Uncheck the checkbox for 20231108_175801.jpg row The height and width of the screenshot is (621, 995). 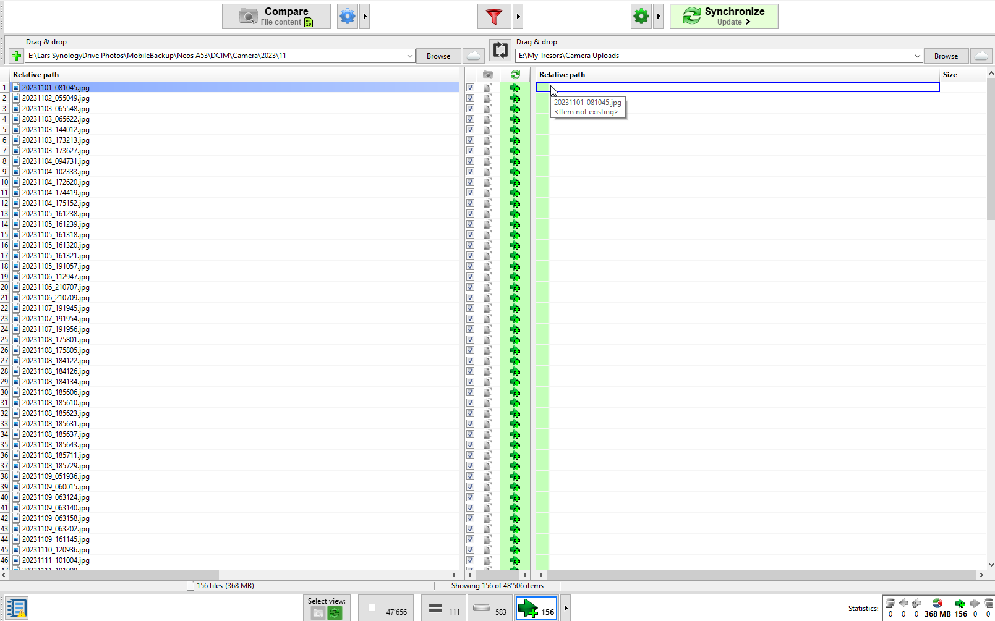471,340
